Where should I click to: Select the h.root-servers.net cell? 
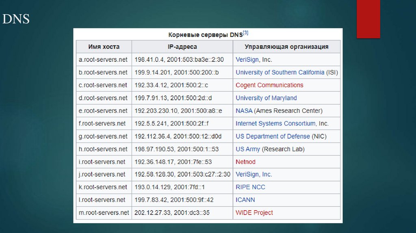(104, 149)
